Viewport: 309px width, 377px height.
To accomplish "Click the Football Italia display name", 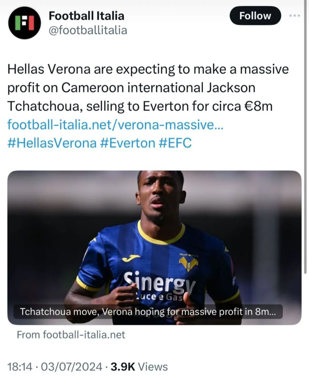I will (x=86, y=15).
